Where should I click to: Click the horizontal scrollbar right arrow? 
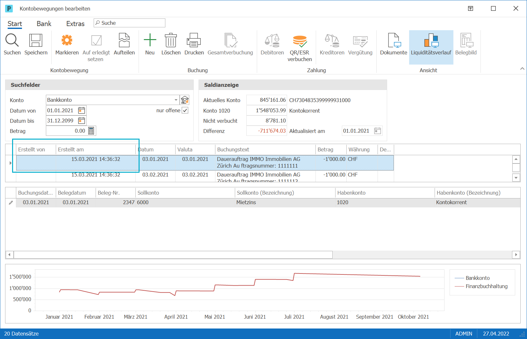516,254
